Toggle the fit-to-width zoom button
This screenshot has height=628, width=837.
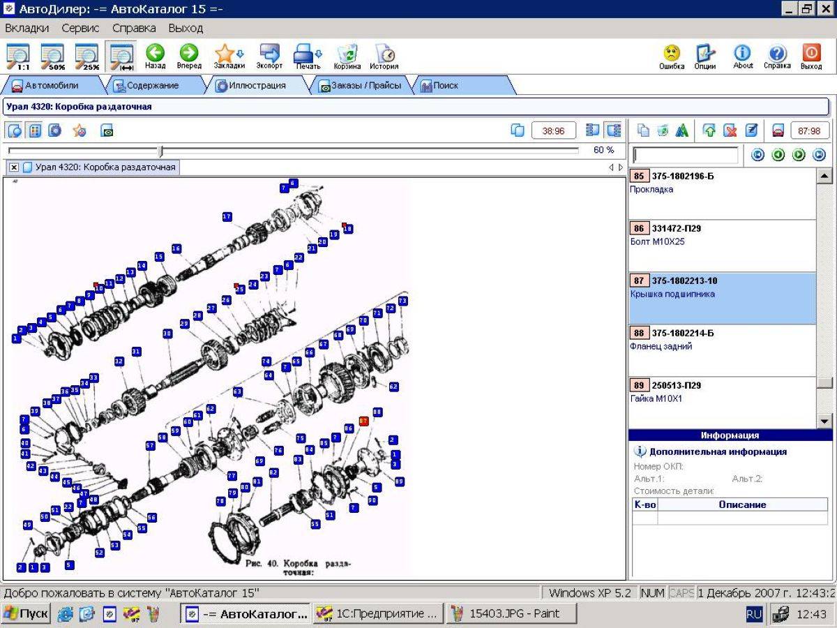(x=121, y=57)
